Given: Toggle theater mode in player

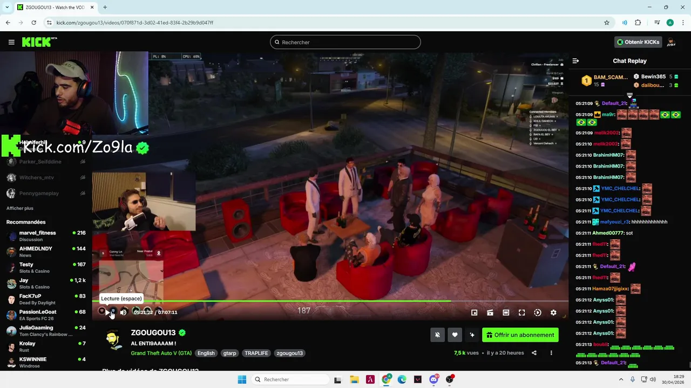Looking at the screenshot, I should coord(506,313).
